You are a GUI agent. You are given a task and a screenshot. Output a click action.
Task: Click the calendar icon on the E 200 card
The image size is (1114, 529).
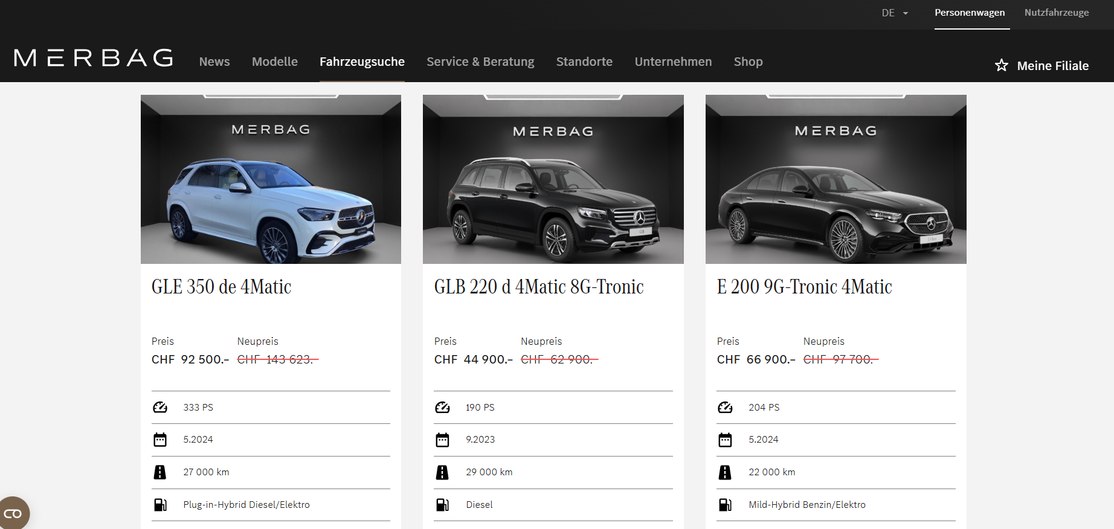pyautogui.click(x=725, y=440)
